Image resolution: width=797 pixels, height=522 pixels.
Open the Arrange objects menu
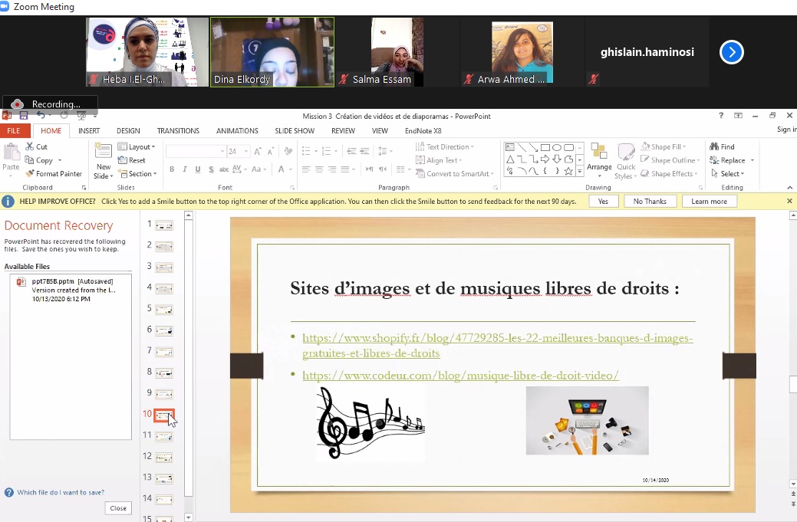[599, 159]
